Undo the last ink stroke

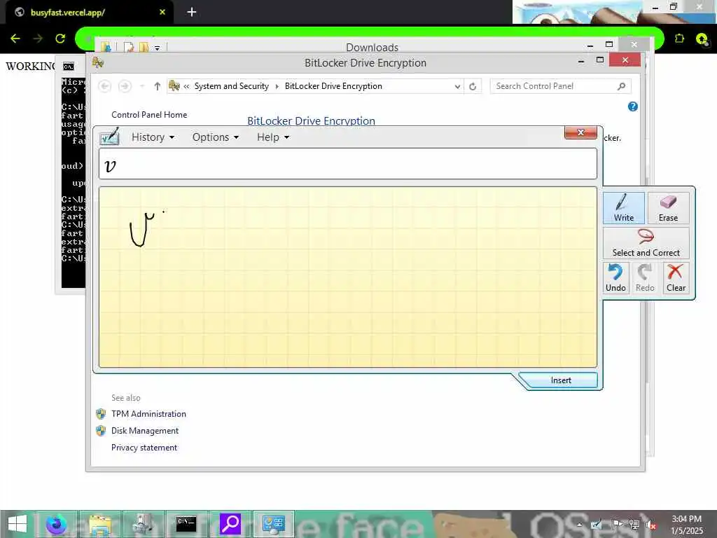[615, 277]
